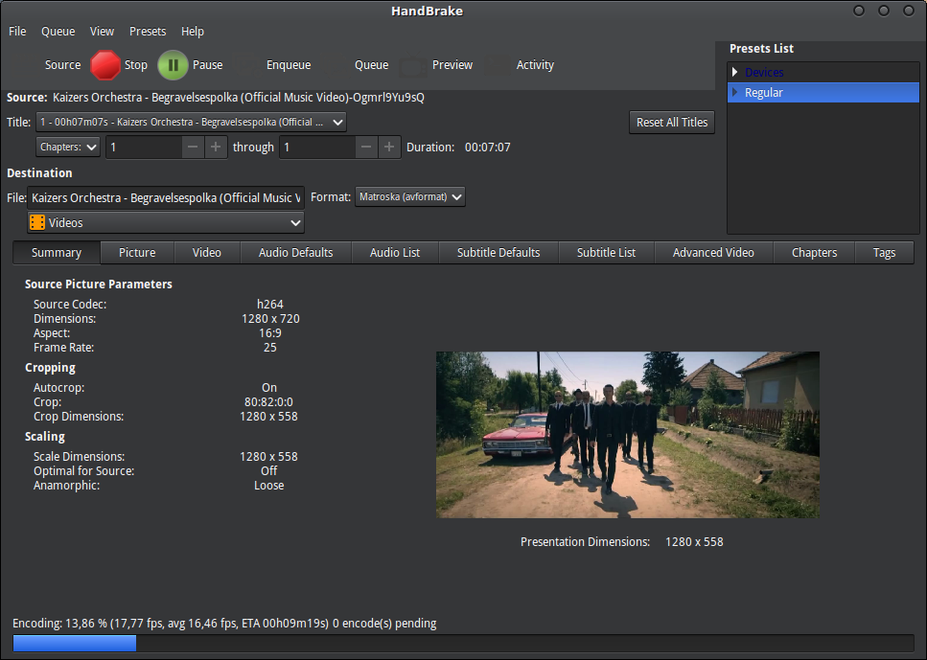Click the Source Picture Parameters heading
927x660 pixels.
pos(99,284)
